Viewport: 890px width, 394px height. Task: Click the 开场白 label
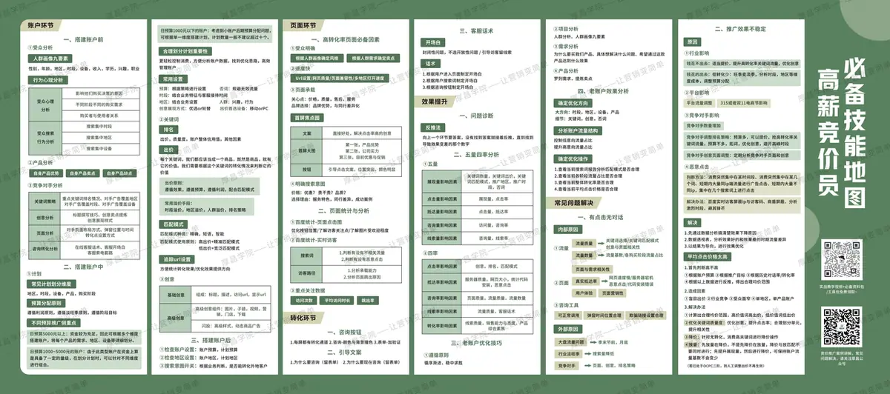click(x=432, y=44)
